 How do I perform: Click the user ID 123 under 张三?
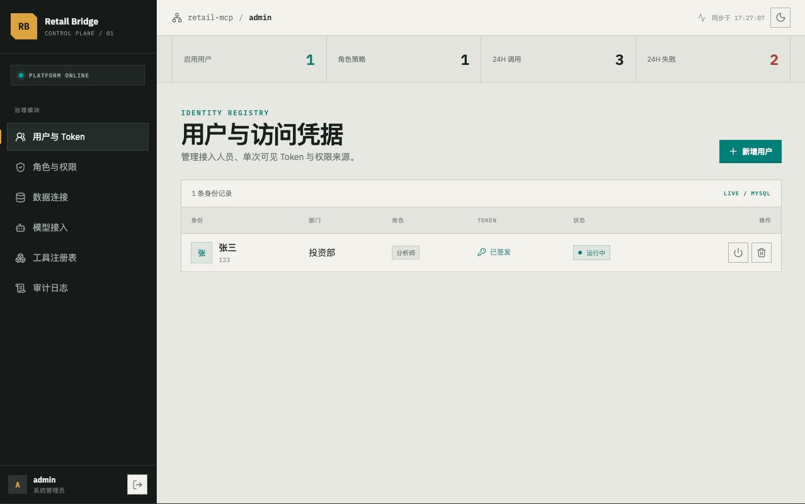click(224, 260)
